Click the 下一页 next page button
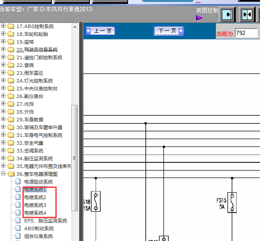Viewport: 260px width, 241px height. coord(169,31)
